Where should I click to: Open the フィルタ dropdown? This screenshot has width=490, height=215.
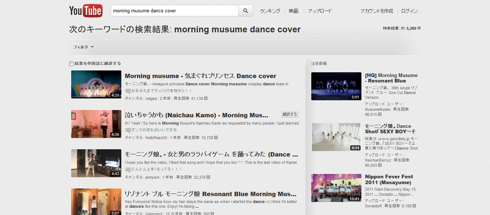point(84,47)
